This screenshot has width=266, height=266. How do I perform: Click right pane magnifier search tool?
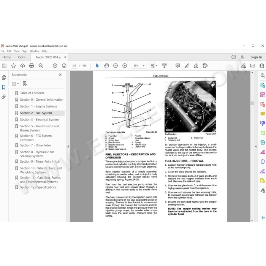click(263, 75)
